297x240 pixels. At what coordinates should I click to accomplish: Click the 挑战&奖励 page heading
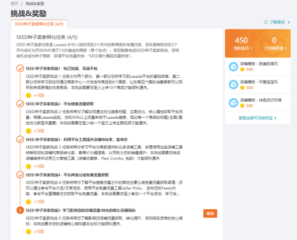29,13
